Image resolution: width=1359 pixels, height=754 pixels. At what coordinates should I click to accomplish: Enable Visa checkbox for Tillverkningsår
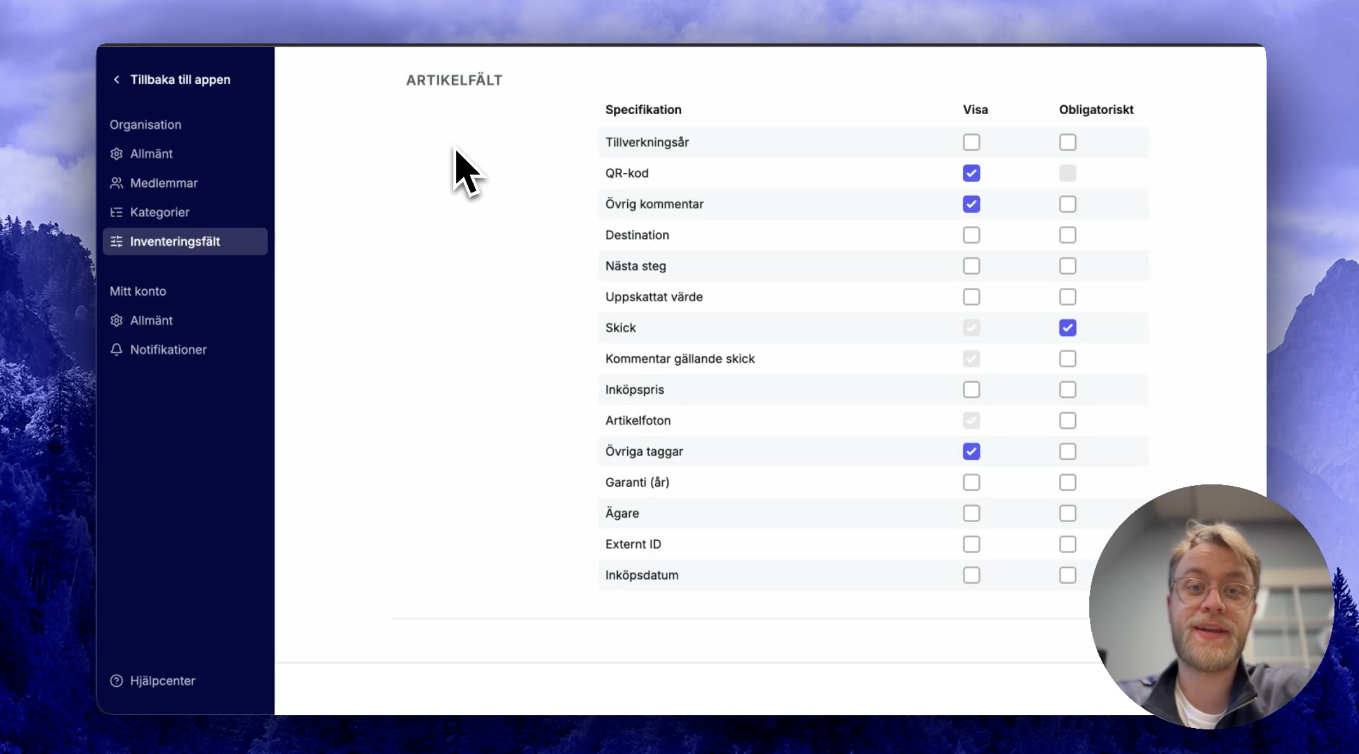click(971, 142)
